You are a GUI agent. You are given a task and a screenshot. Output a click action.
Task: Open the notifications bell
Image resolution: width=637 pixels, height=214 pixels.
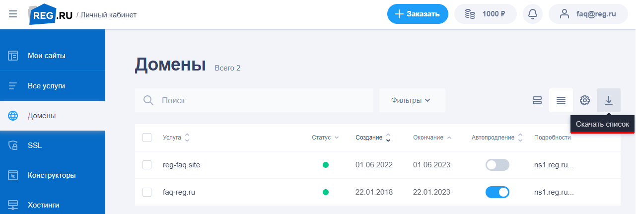pos(533,14)
